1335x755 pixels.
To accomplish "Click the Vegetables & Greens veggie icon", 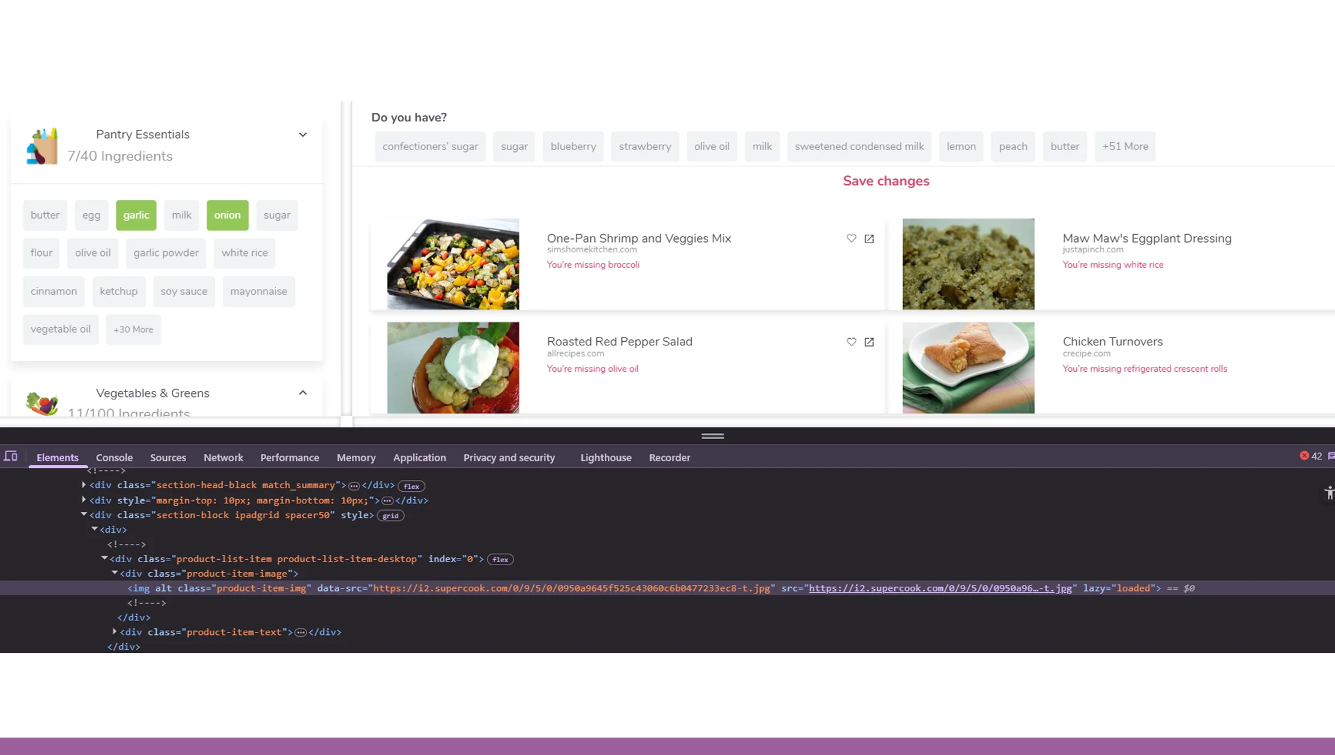I will point(43,404).
